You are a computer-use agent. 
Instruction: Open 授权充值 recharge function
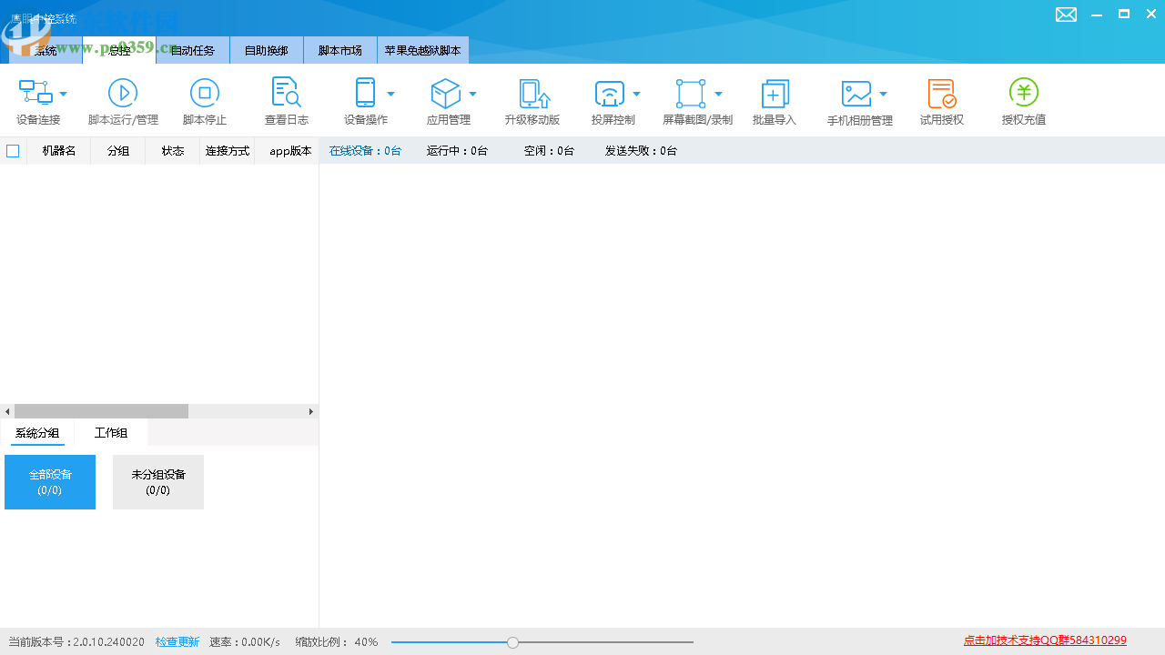pos(1023,93)
